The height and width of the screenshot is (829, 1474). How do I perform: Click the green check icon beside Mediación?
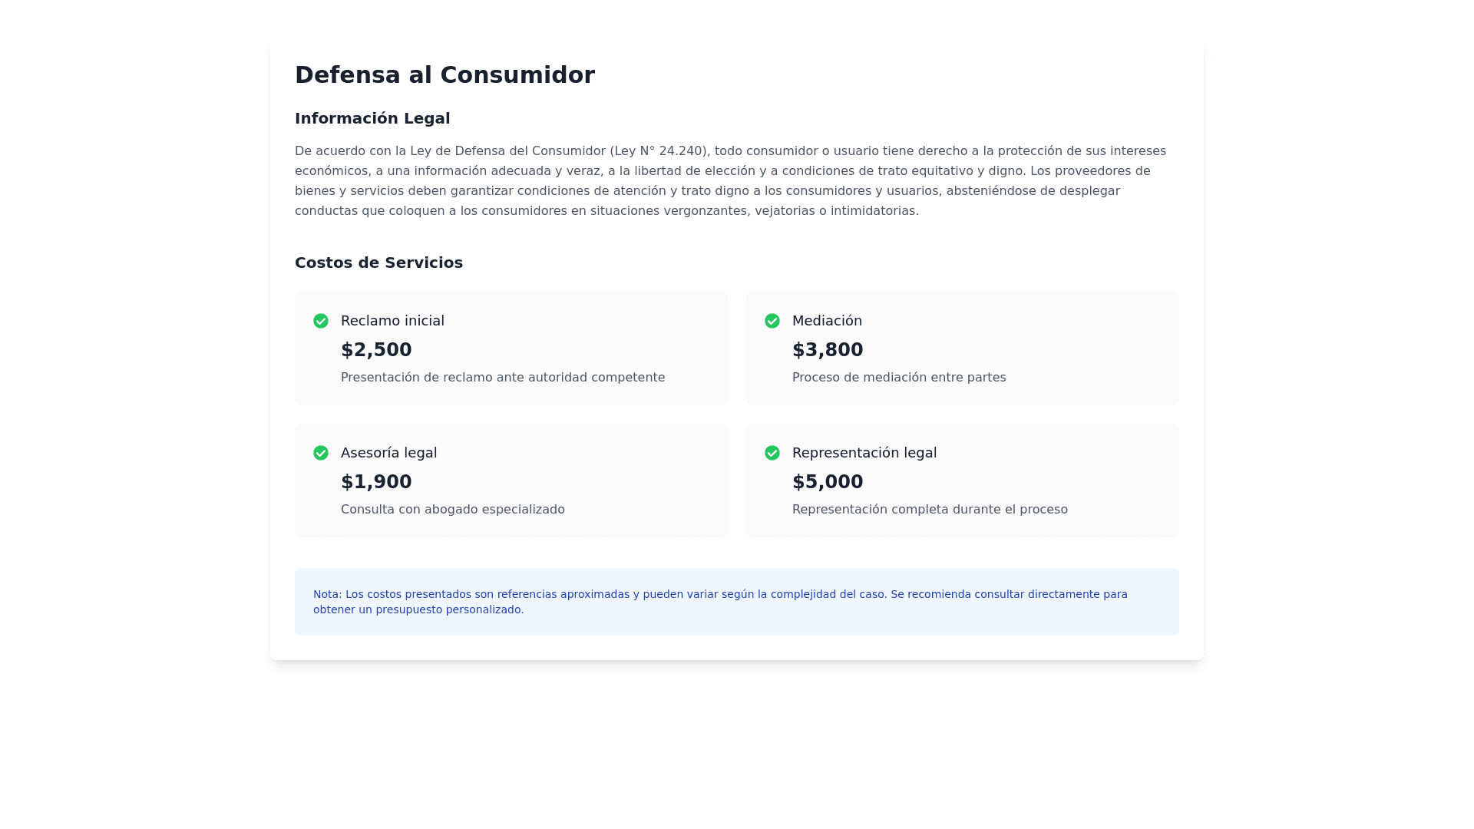(772, 321)
